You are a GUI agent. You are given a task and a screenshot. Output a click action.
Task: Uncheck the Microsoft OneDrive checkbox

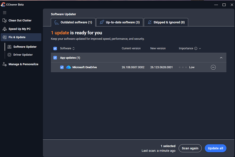tap(62, 67)
